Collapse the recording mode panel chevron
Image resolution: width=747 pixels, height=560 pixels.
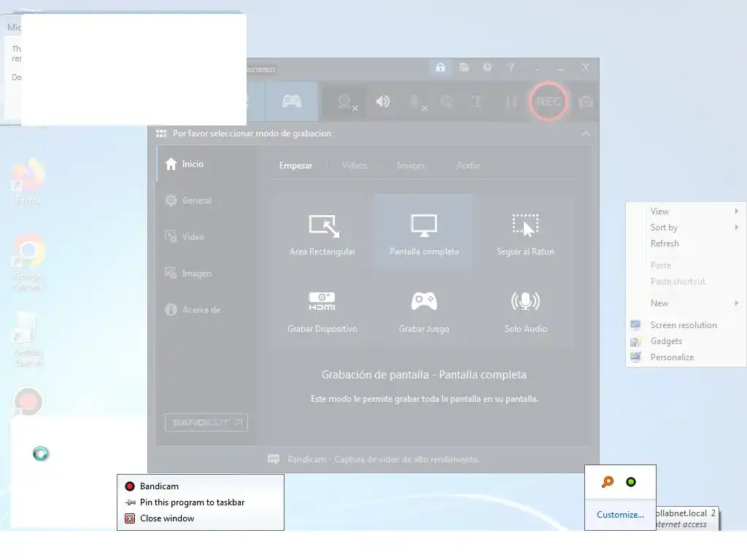tap(586, 134)
